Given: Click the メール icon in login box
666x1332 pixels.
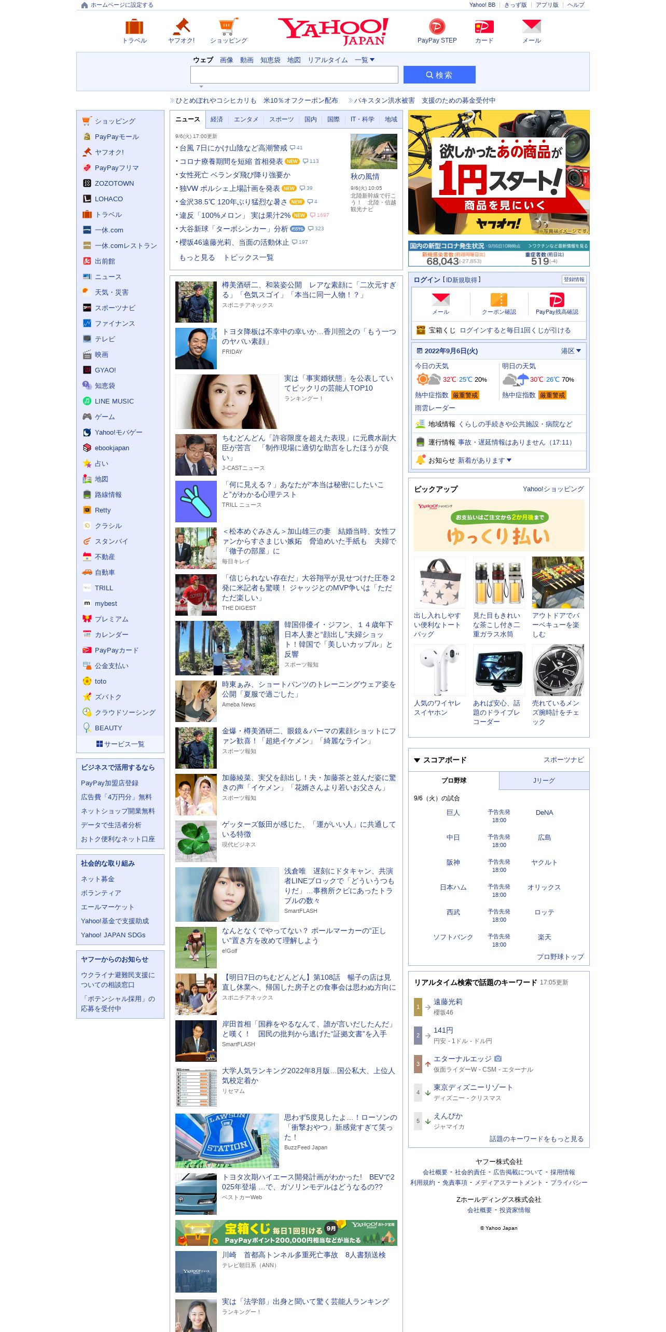Looking at the screenshot, I should coord(441,300).
